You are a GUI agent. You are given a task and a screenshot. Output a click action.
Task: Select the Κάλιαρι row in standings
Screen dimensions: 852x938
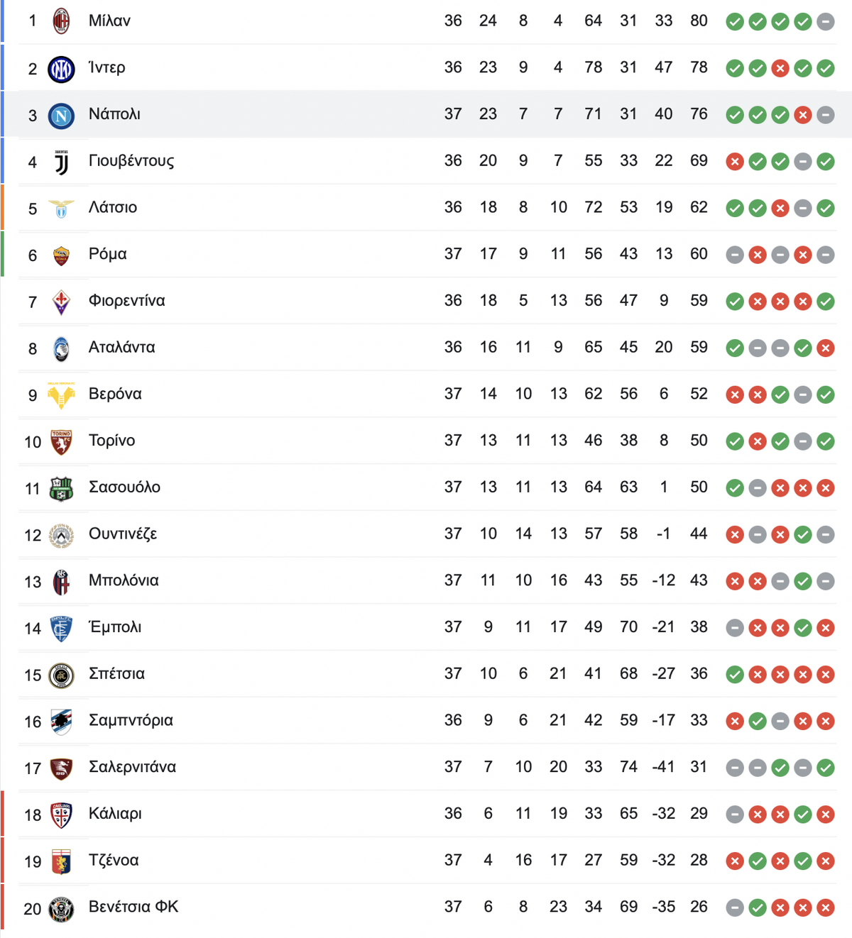(426, 814)
